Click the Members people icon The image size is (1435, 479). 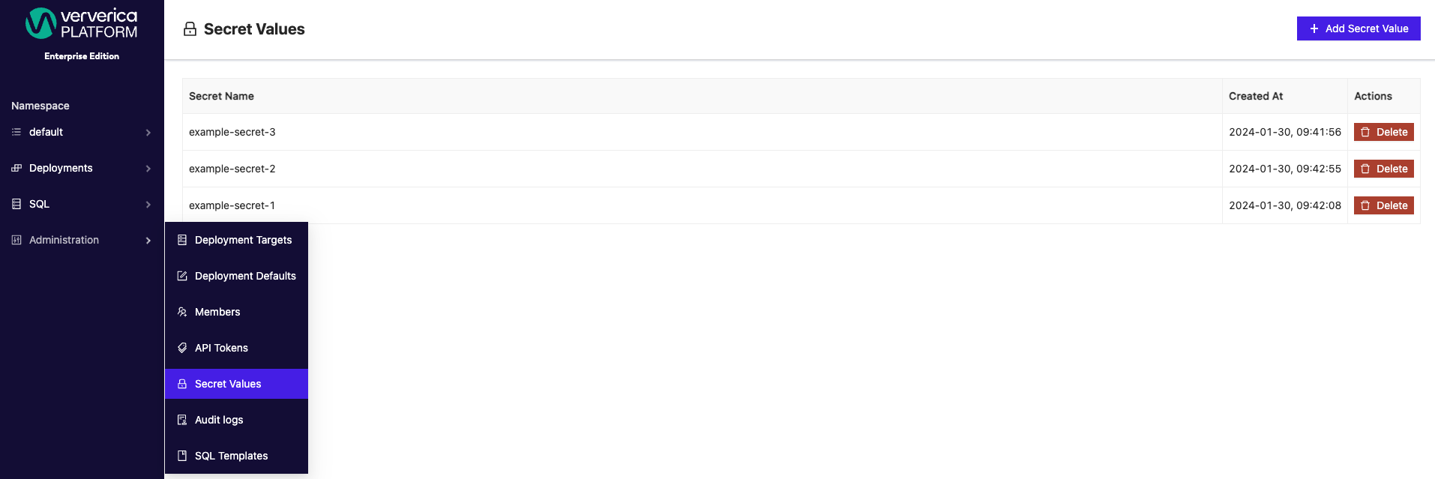pos(182,312)
